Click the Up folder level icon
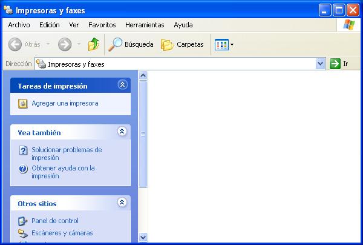 (x=93, y=44)
